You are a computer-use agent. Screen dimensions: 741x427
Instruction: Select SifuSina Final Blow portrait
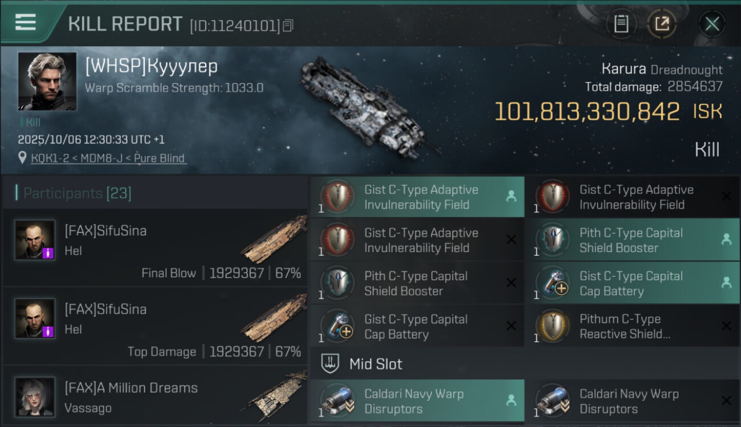[x=35, y=240]
